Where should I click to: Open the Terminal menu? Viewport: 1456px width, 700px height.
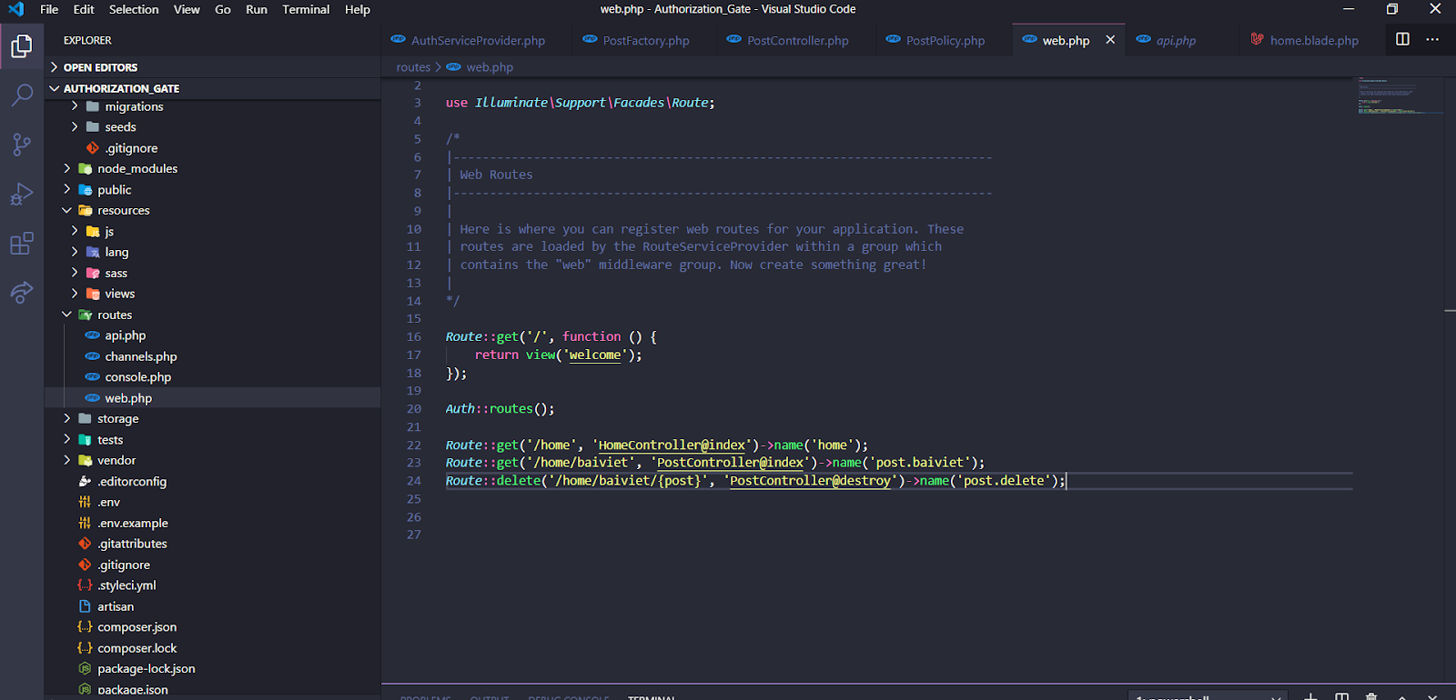tap(306, 9)
